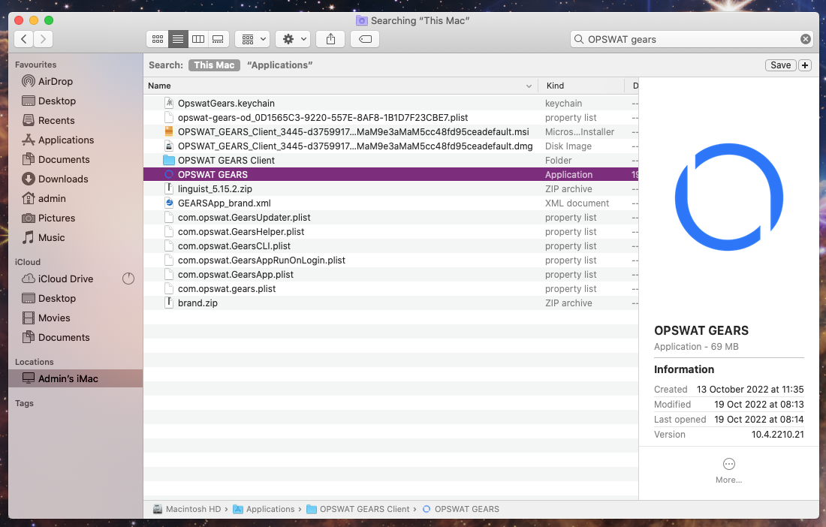Viewport: 826px width, 527px height.
Task: Save the current search
Action: [x=781, y=65]
